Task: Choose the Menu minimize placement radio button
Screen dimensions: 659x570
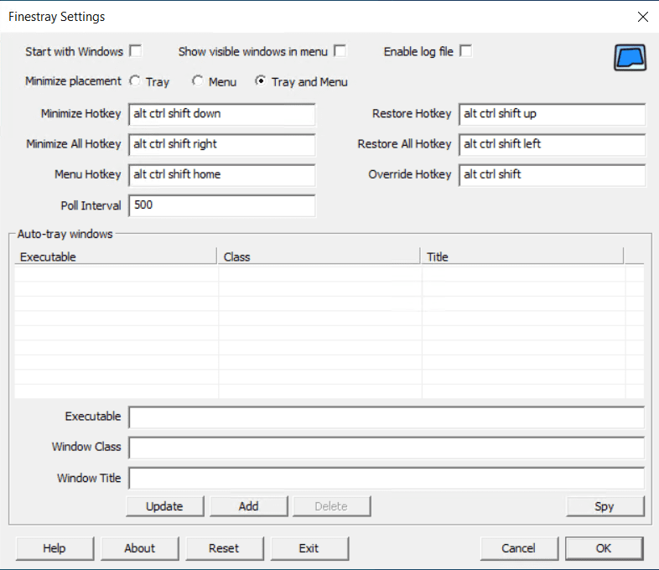Action: [x=198, y=80]
